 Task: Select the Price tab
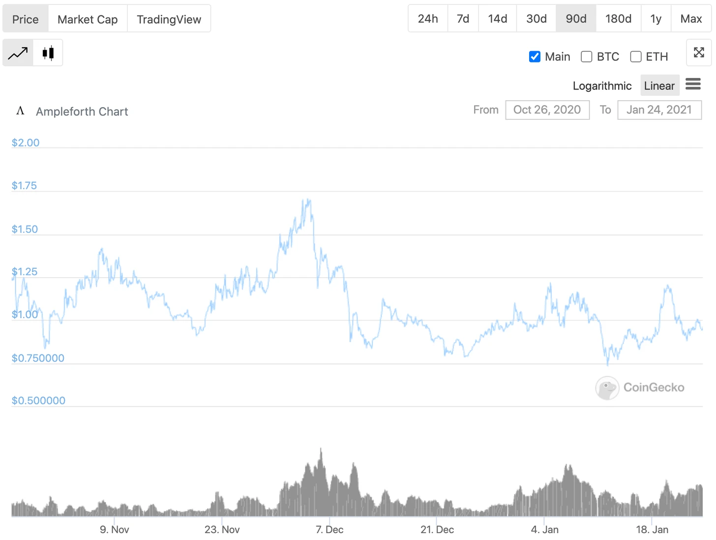pyautogui.click(x=26, y=19)
